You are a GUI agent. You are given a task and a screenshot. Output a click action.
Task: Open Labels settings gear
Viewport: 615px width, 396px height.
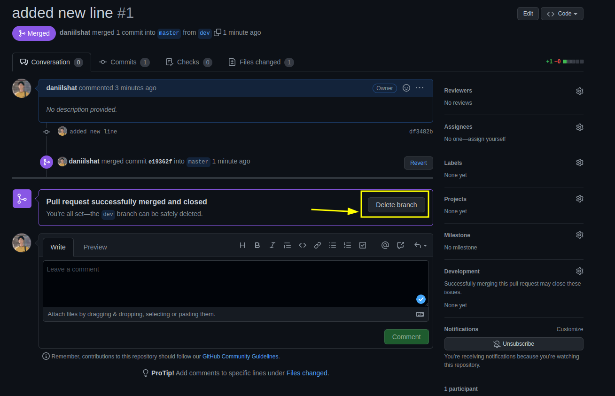click(580, 163)
